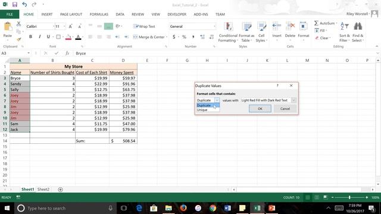Viewport: 381px width, 214px height.
Task: Switch to the FORMULAS tab
Action: pos(99,14)
